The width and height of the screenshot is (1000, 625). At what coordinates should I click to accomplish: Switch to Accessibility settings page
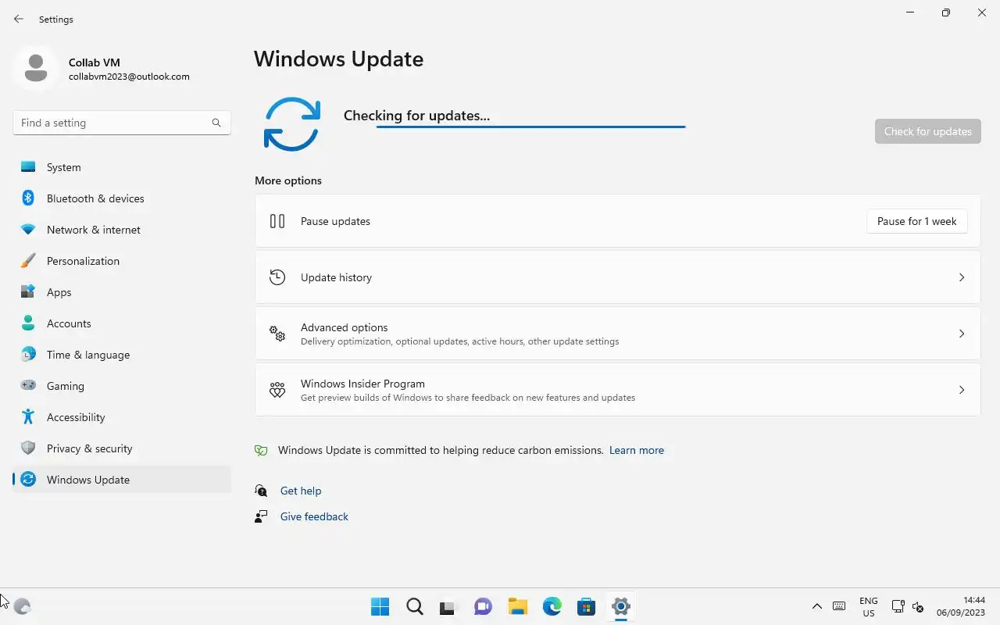pos(122,417)
